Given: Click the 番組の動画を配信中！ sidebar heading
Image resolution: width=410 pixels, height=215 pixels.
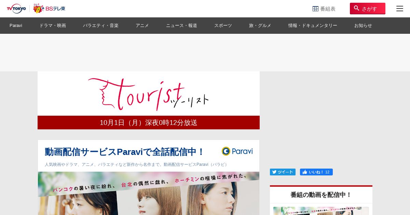Looking at the screenshot, I should coord(321,195).
